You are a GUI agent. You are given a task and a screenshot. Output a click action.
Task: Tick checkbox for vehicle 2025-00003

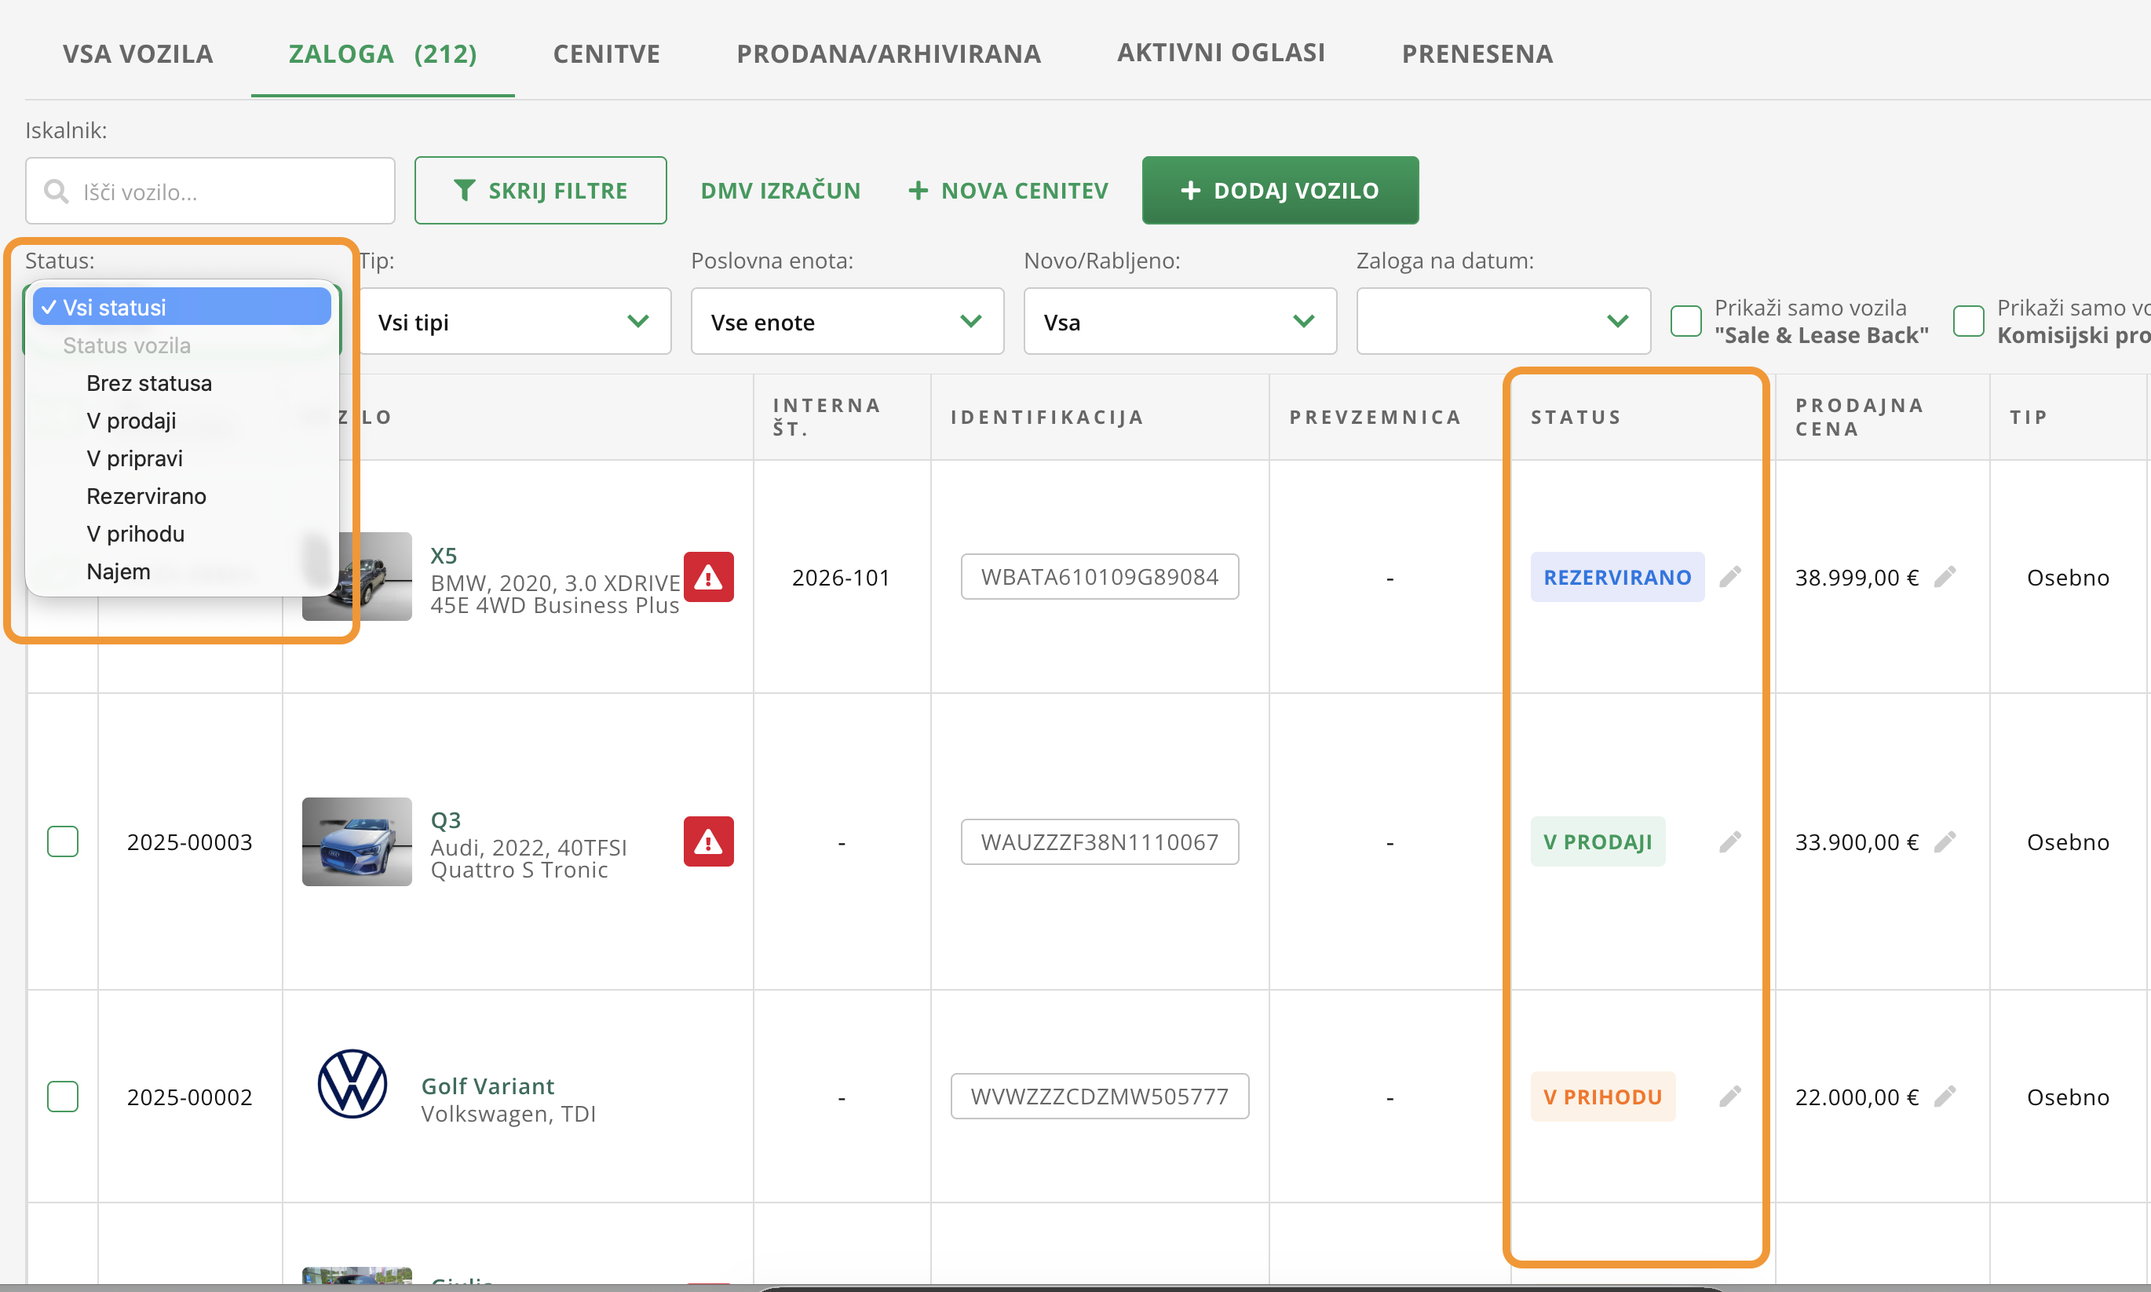[x=63, y=841]
